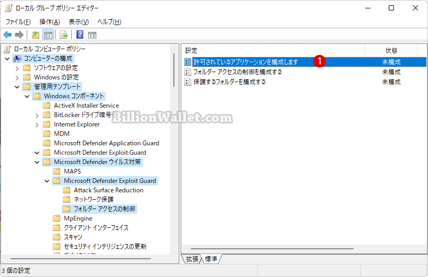Viewport: 428px width, 277px height.
Task: Click the policy icon beside 許可されているアプリケーションを構成します
Action: [188, 62]
